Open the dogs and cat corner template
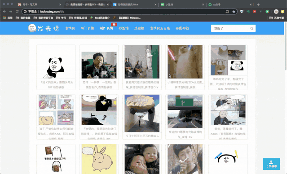 [142, 62]
